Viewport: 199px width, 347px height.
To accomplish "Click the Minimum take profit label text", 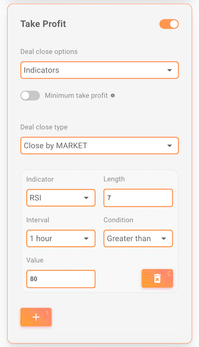I will pos(76,96).
